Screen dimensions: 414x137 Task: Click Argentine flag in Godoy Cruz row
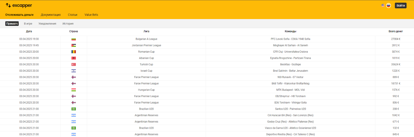point(73,122)
